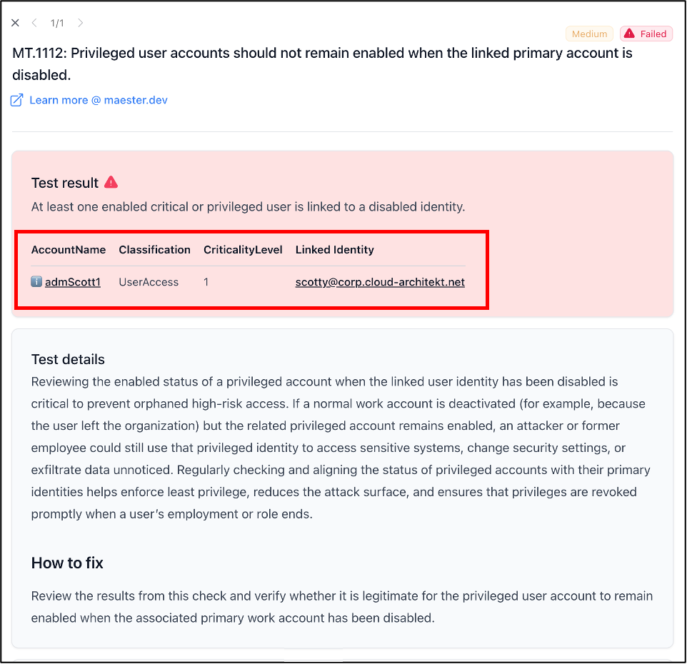Go to the next test result
The image size is (687, 664).
pos(80,23)
